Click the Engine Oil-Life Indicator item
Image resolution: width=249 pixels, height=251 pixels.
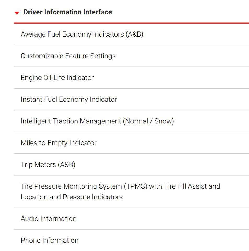click(x=131, y=78)
